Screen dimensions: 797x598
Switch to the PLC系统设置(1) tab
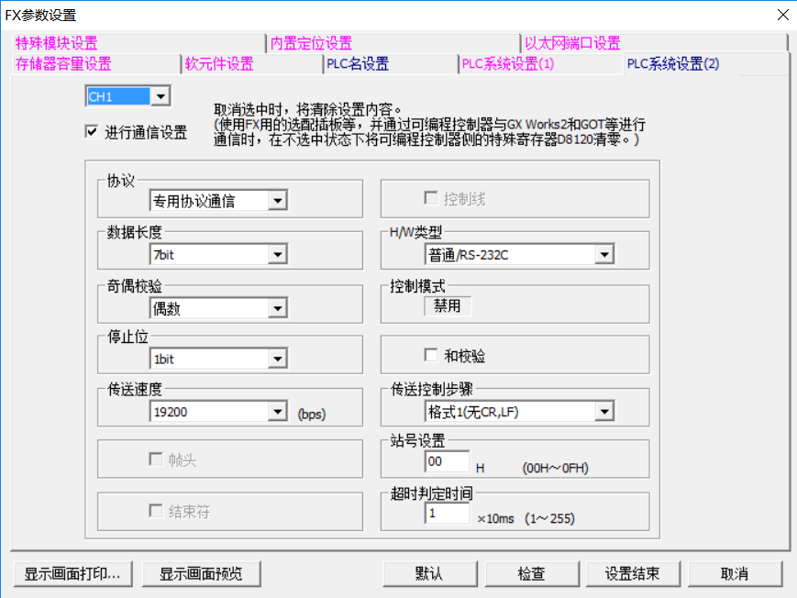pyautogui.click(x=507, y=64)
